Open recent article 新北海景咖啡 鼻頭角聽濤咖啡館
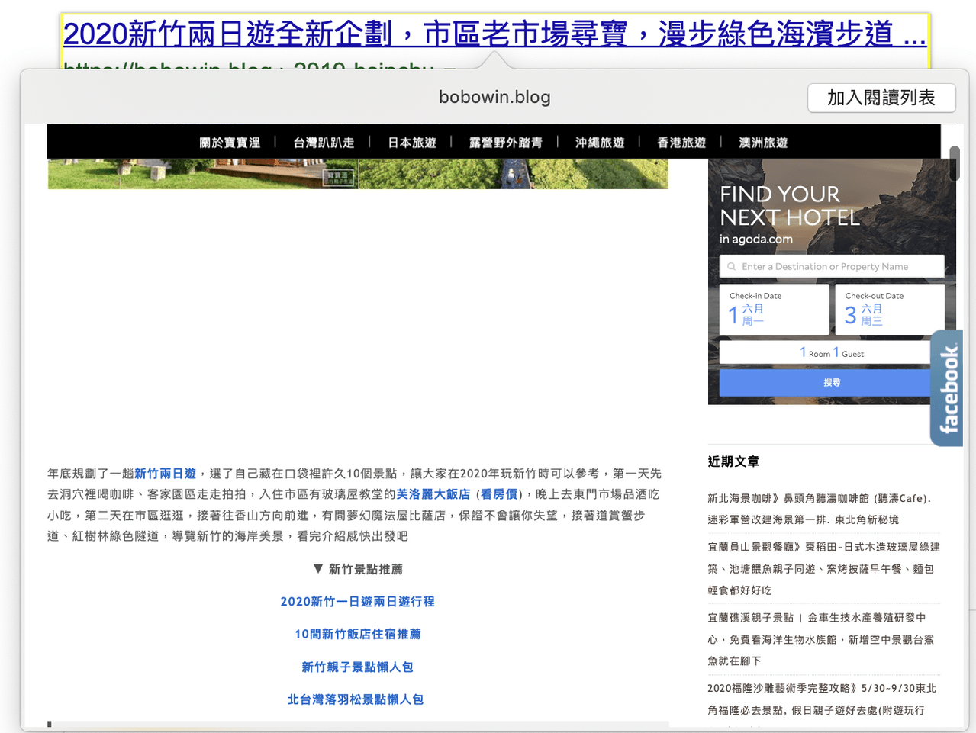The image size is (976, 733). point(820,509)
